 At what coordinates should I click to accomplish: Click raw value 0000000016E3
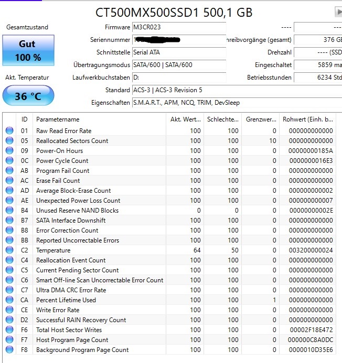click(x=311, y=161)
